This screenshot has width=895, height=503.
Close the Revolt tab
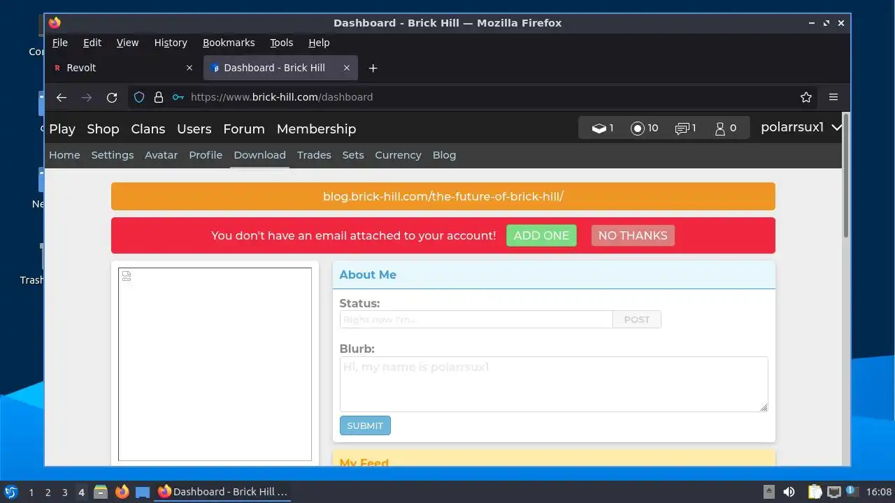[189, 68]
